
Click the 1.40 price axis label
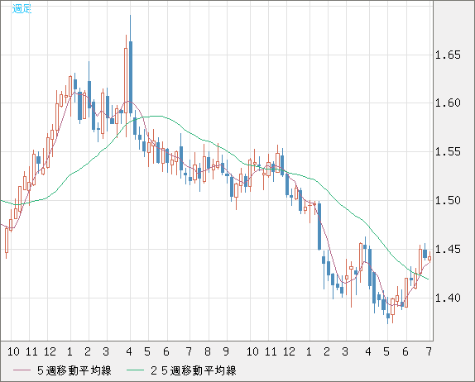448,298
